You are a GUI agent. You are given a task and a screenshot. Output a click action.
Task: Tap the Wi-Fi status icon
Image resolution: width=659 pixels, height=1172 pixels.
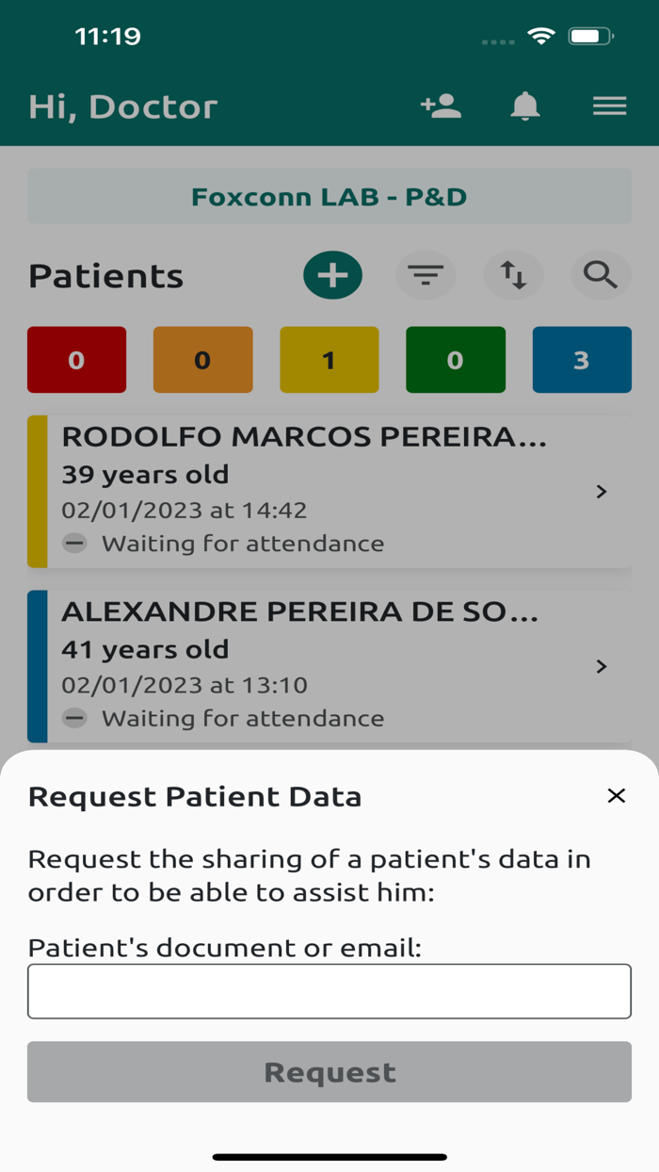pyautogui.click(x=541, y=37)
